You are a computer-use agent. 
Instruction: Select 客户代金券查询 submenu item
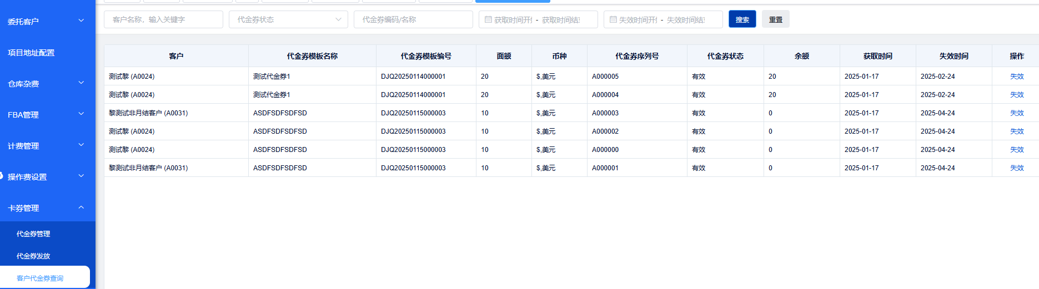click(40, 278)
